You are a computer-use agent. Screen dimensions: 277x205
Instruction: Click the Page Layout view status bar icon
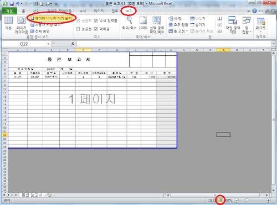point(214,200)
